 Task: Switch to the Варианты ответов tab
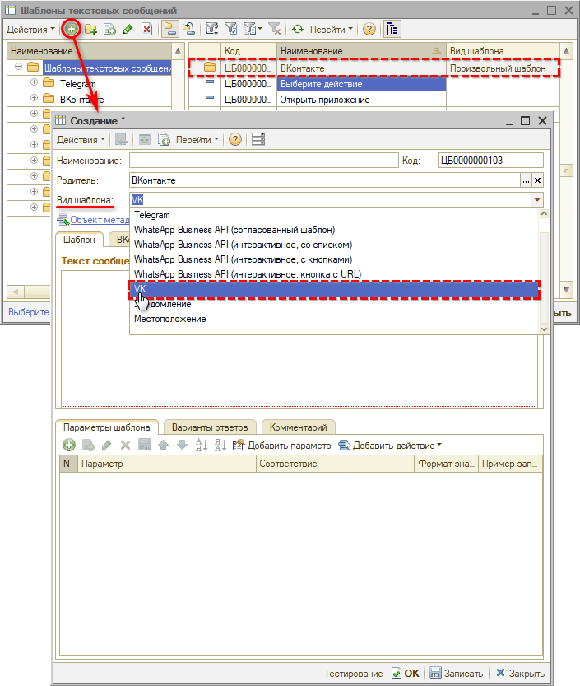point(211,427)
